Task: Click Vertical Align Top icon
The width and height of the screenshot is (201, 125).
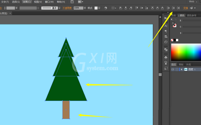Action: tap(137, 8)
